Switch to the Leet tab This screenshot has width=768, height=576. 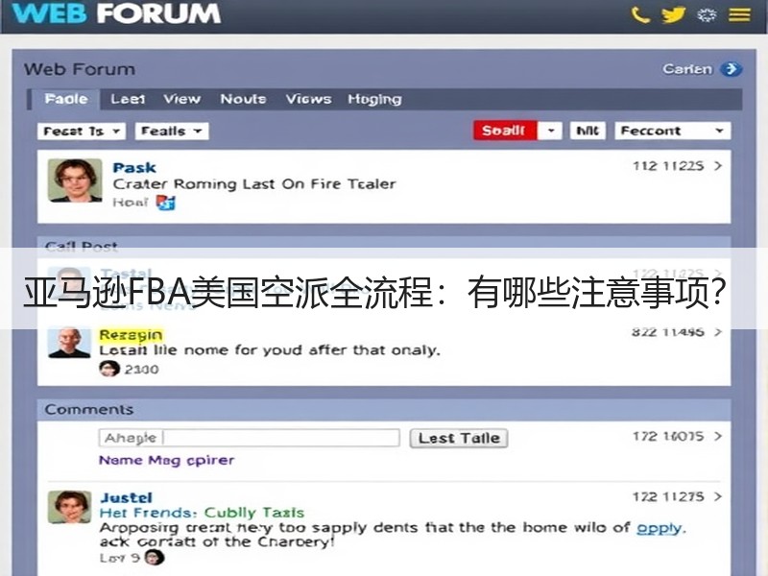(128, 99)
